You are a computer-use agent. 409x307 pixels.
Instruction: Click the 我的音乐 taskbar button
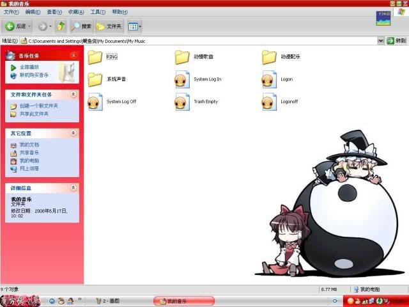click(x=184, y=301)
